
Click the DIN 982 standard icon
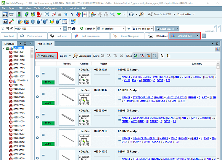click(59, 14)
